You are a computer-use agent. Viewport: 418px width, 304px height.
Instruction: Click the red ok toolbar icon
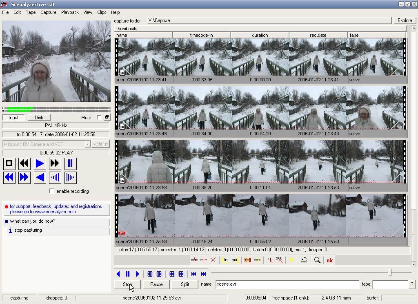pos(329,260)
